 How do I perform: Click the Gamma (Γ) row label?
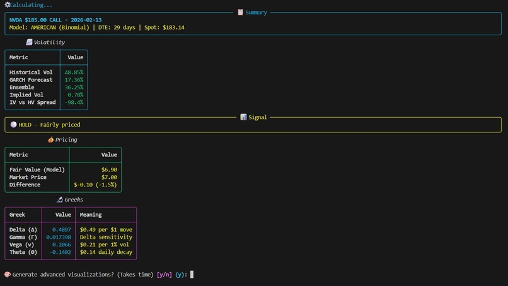tap(23, 237)
